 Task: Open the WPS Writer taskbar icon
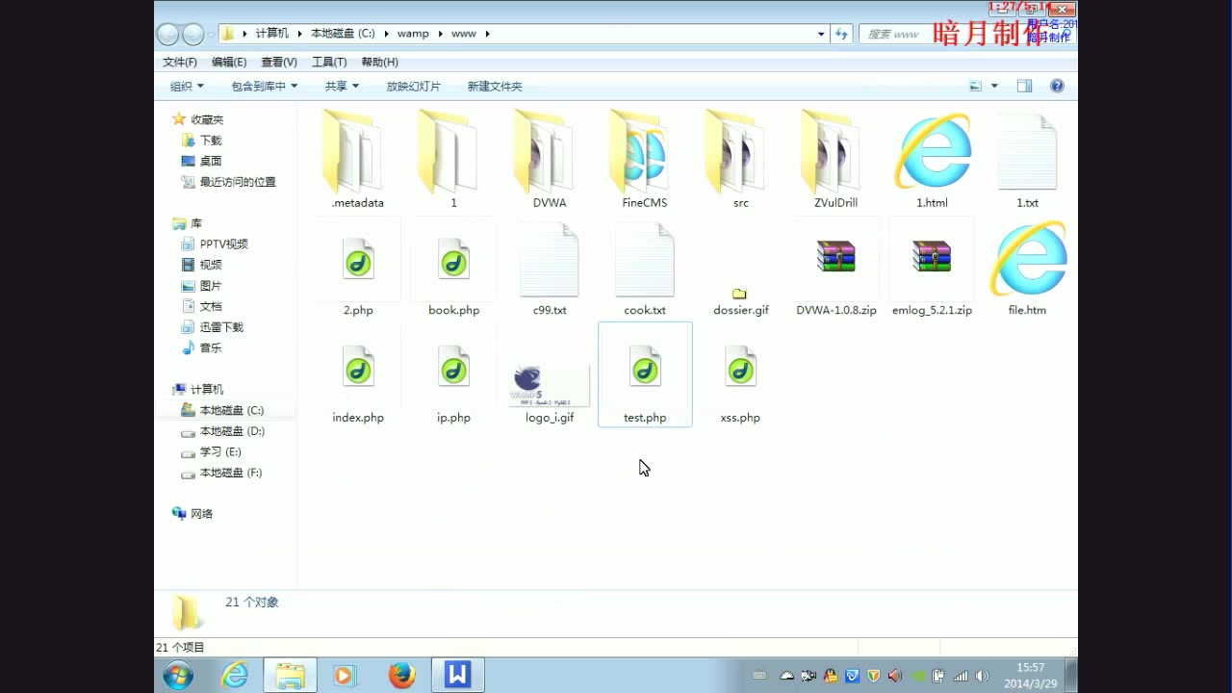(x=458, y=676)
